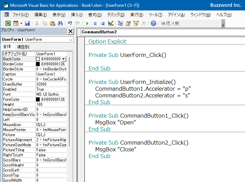Open the ヘルプ(H) menu
The width and height of the screenshot is (245, 182).
(224, 15)
